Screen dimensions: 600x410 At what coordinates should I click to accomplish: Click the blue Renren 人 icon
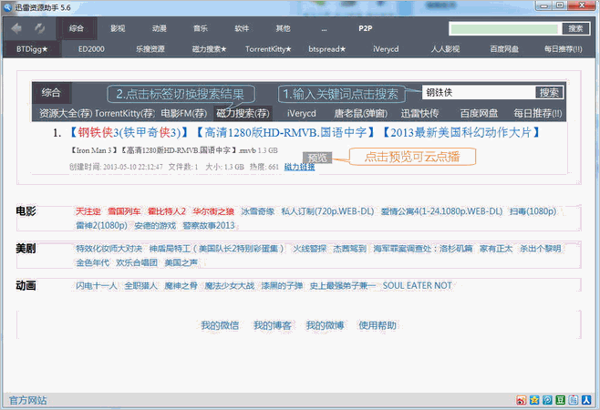coord(586,400)
